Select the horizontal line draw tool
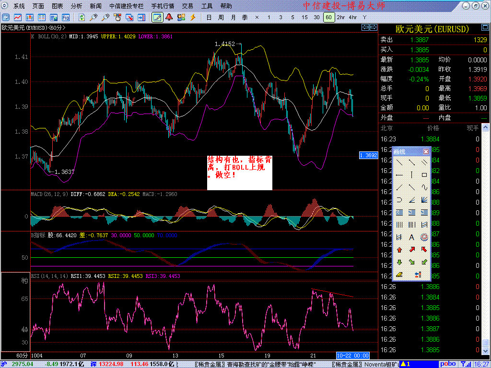The width and height of the screenshot is (491, 368). [399, 175]
